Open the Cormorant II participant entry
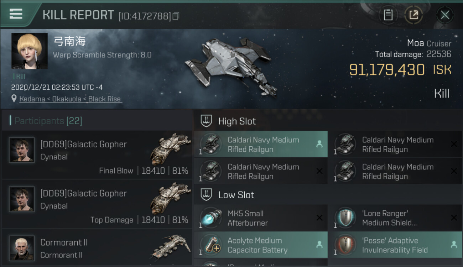Viewport: 463px width, 267px height. coord(97,248)
